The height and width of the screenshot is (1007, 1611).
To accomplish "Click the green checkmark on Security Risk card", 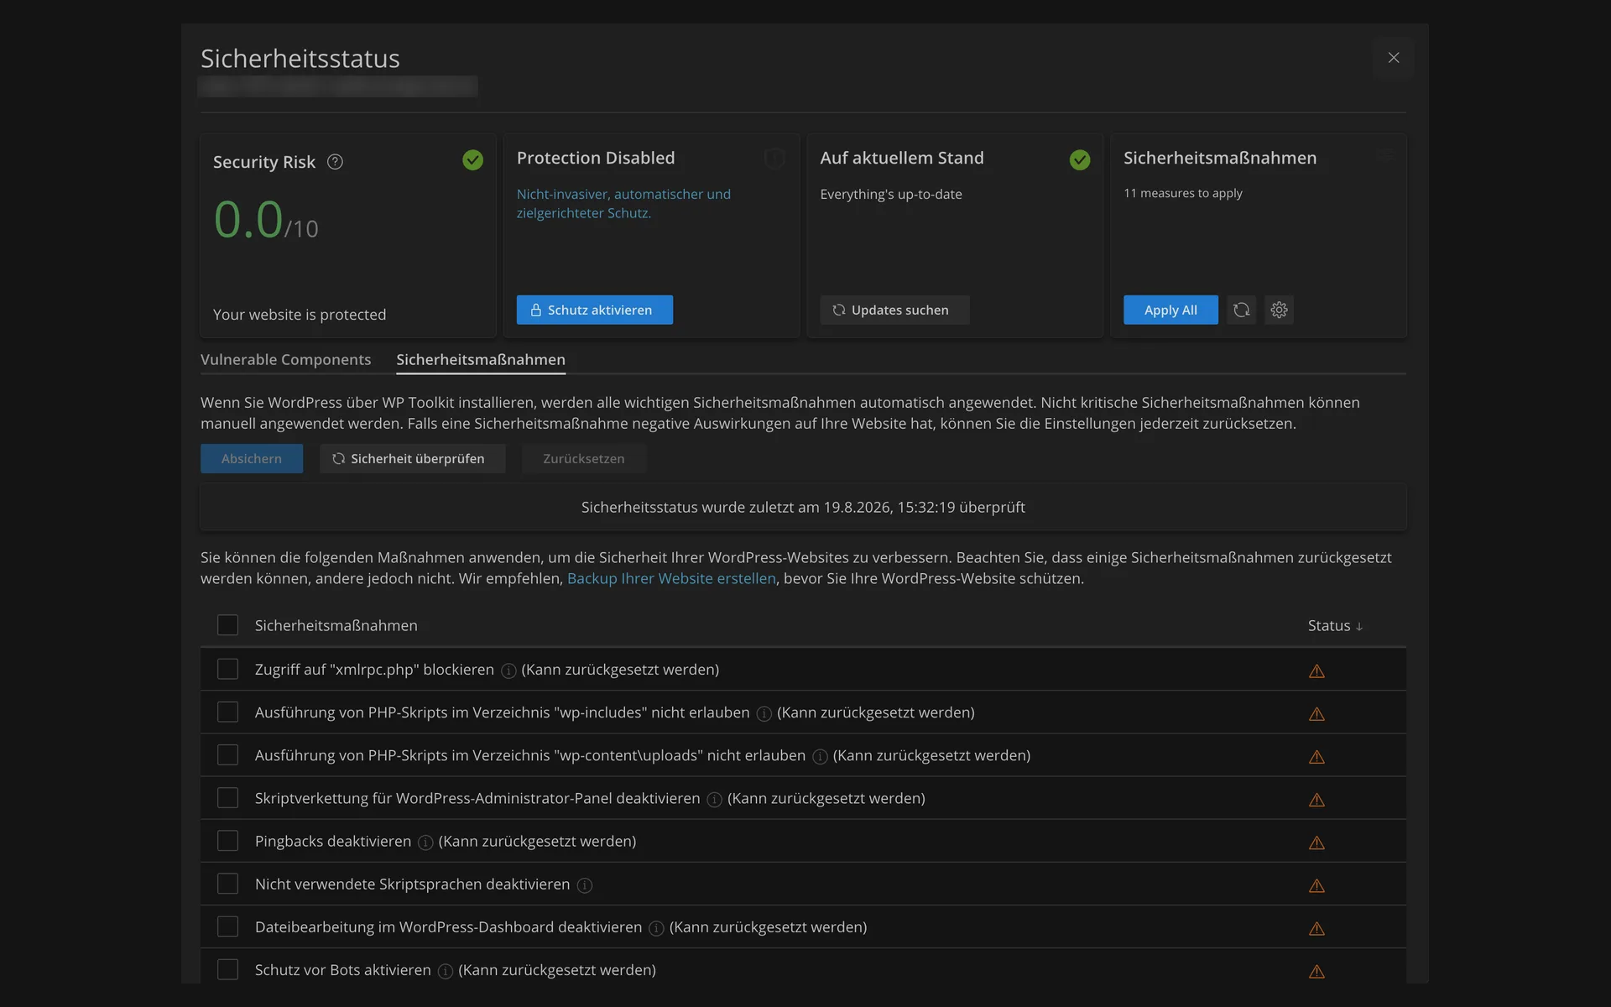I will 472,159.
